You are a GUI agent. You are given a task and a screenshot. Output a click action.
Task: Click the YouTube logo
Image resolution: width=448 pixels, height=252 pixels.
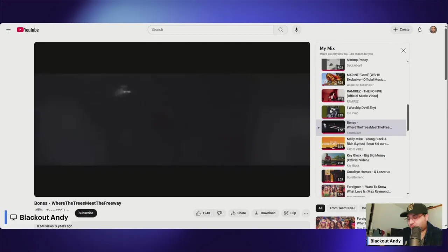[x=28, y=30]
